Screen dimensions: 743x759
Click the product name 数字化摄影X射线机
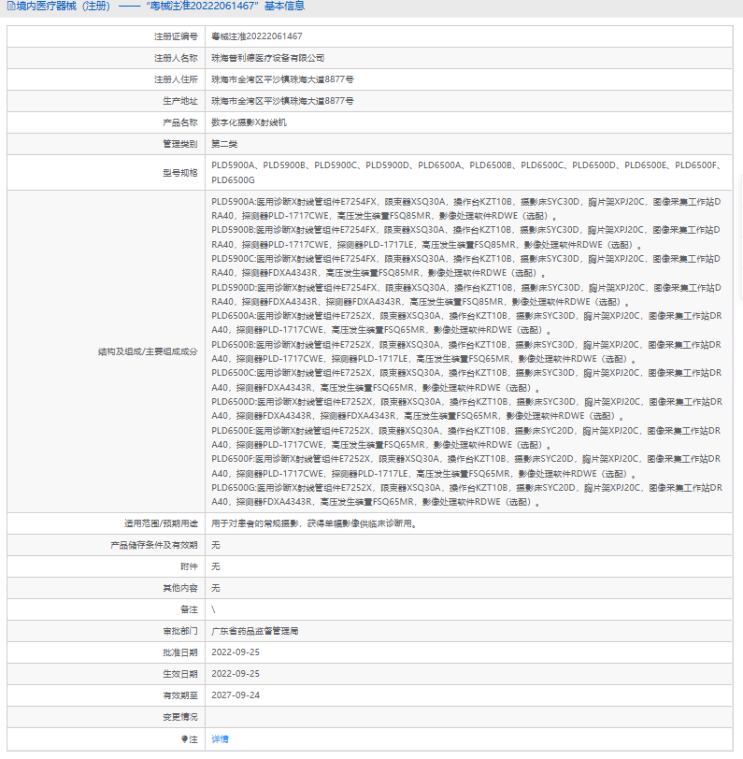pyautogui.click(x=249, y=122)
